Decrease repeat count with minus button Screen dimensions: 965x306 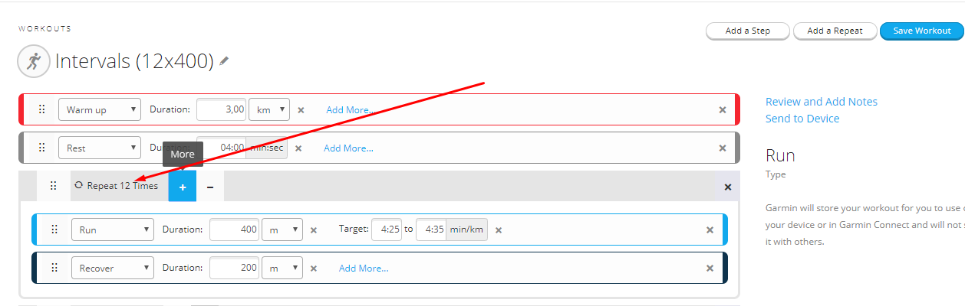[210, 187]
